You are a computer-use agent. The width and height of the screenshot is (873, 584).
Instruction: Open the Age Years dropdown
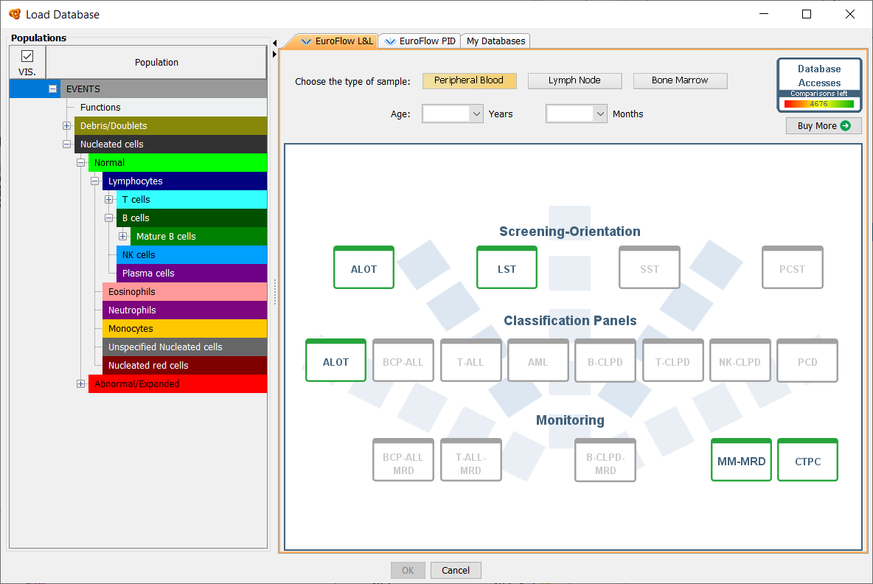pyautogui.click(x=476, y=114)
